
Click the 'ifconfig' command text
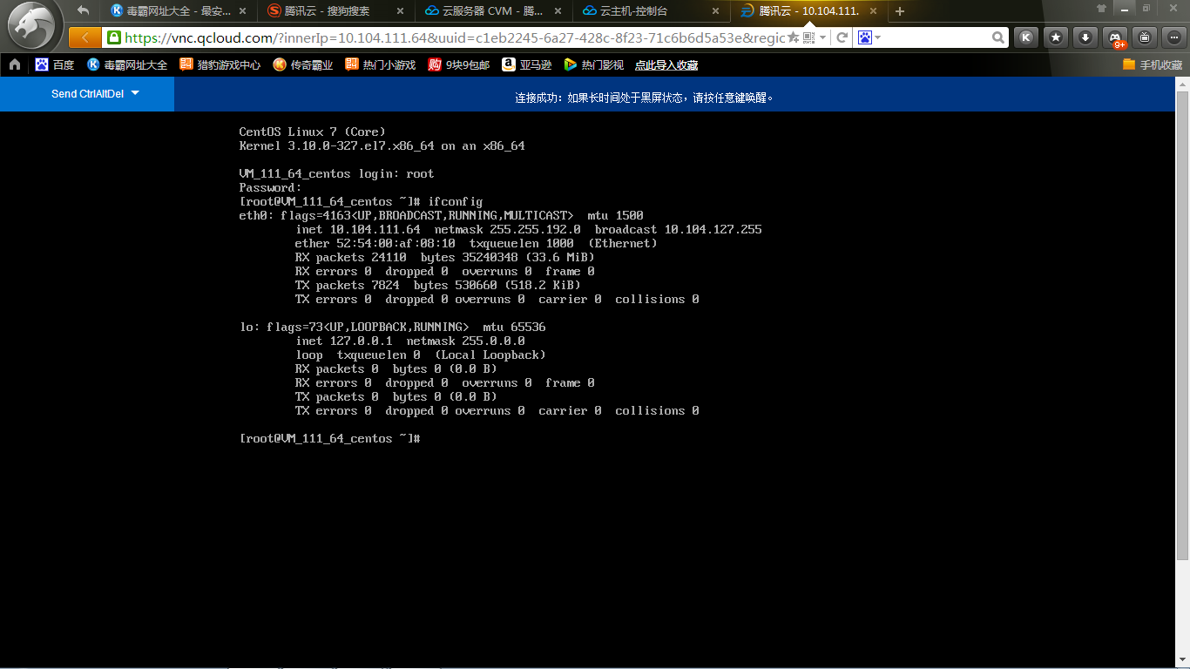tap(455, 201)
